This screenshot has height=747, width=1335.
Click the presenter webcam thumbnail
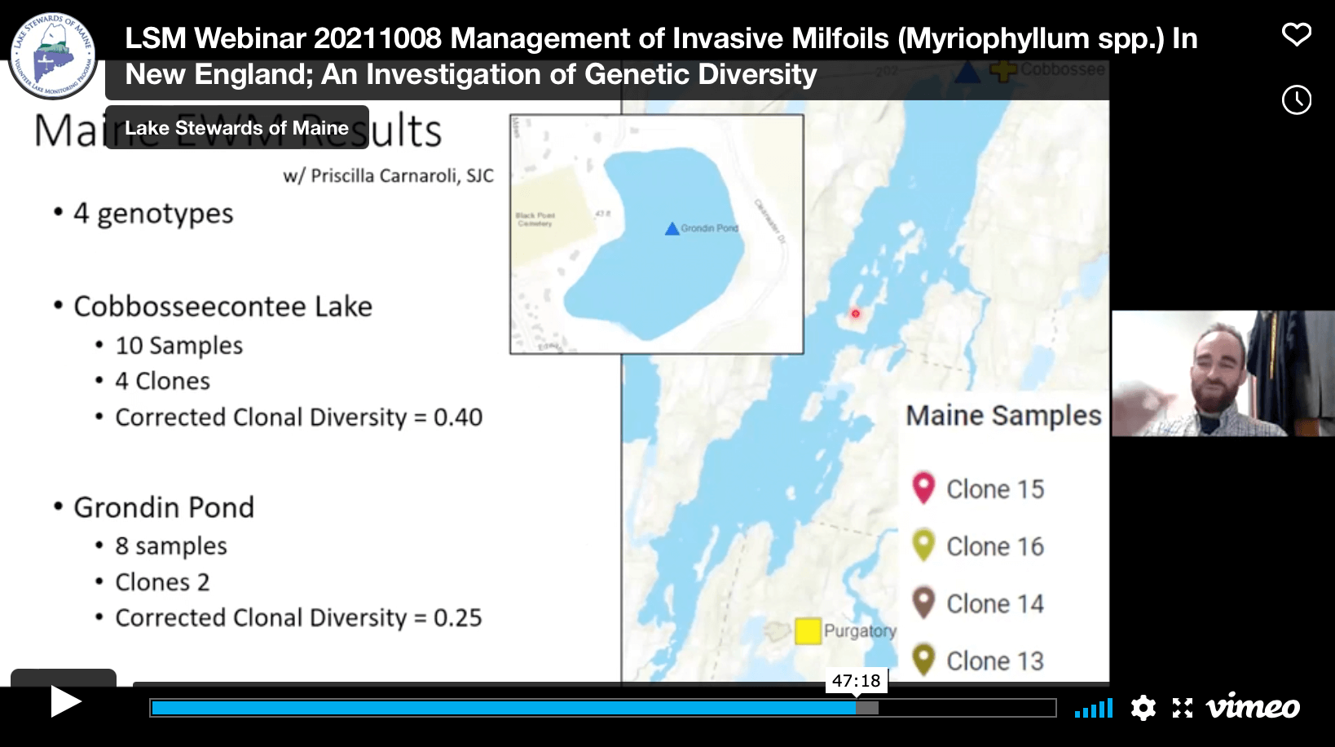1223,373
